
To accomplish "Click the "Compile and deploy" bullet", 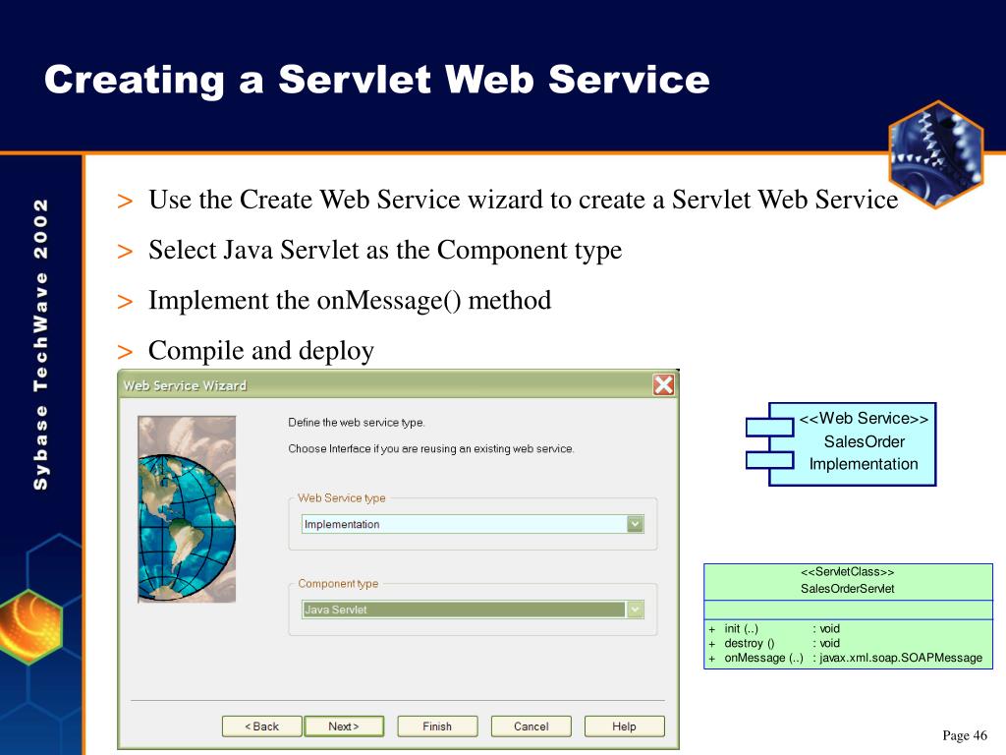I will click(261, 351).
